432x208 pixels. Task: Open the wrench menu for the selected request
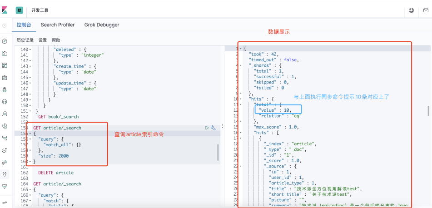point(213,128)
